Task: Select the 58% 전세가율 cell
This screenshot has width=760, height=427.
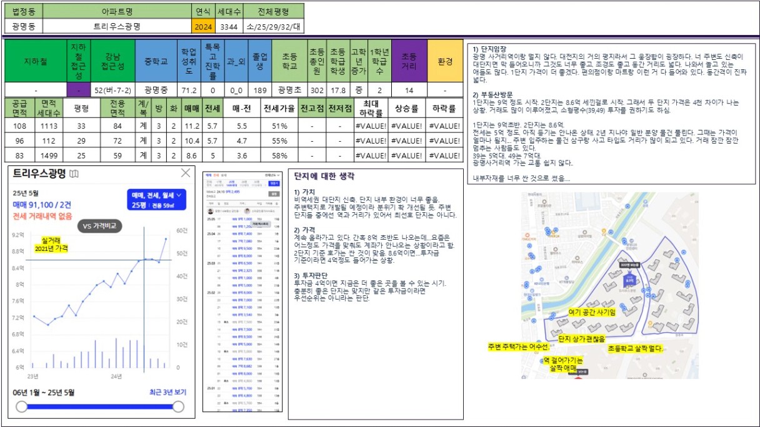Action: coord(279,155)
